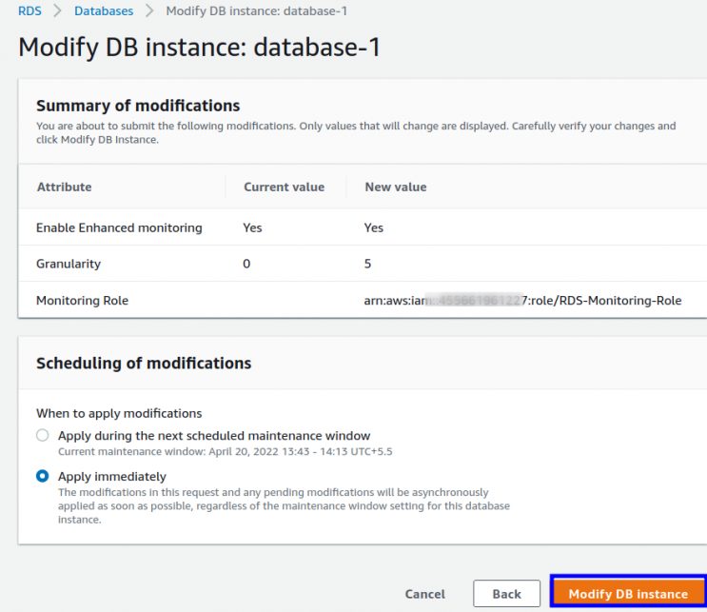Click the 'Apply immediately' label text

[112, 476]
